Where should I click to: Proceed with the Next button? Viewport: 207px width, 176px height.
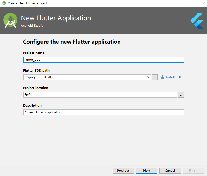[x=147, y=171]
